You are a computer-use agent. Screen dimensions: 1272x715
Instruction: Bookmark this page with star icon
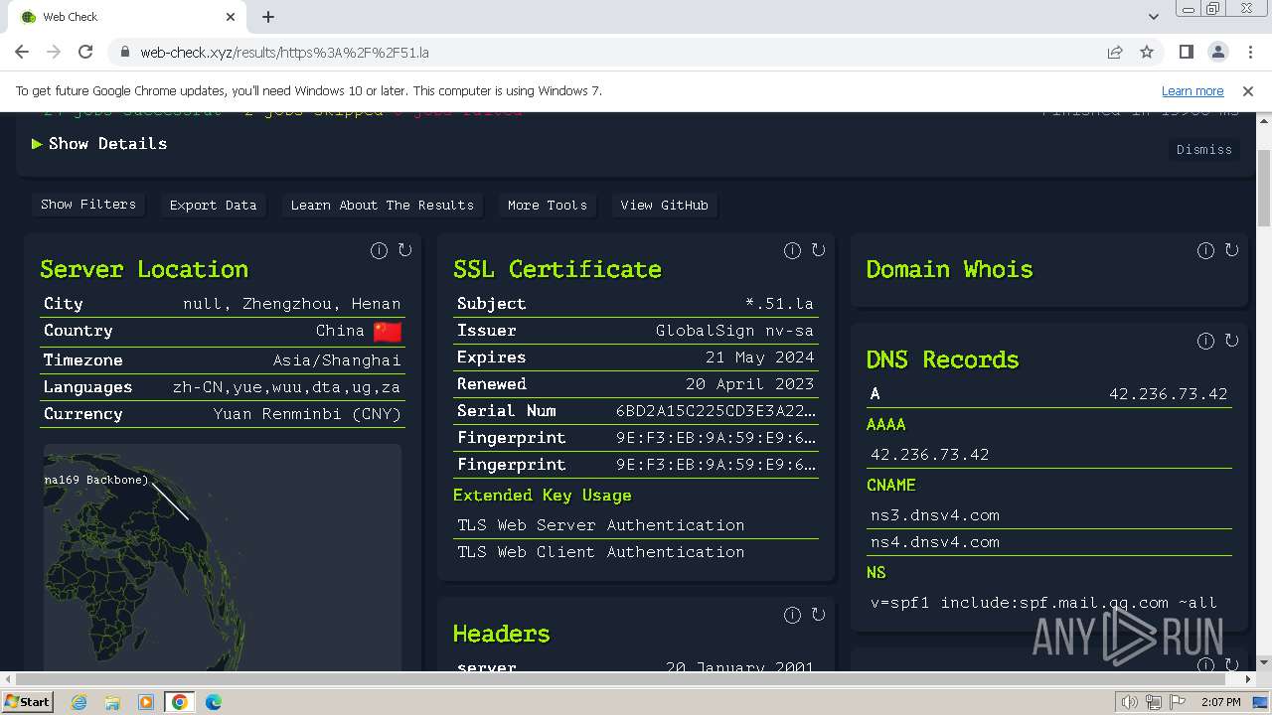[x=1147, y=52]
